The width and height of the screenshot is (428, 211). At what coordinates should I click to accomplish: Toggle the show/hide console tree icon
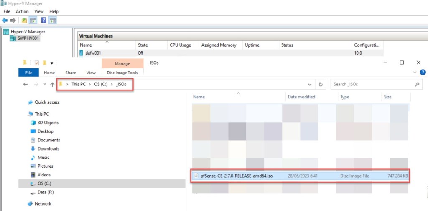coord(33,20)
